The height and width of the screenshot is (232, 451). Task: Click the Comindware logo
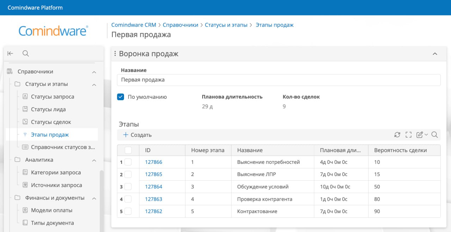click(x=54, y=31)
